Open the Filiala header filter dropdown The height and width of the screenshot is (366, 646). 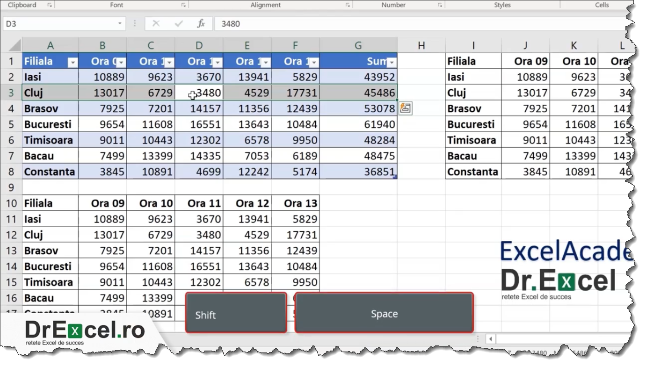click(73, 62)
